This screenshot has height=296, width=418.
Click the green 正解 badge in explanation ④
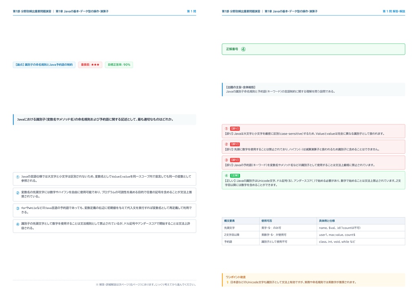235,175
